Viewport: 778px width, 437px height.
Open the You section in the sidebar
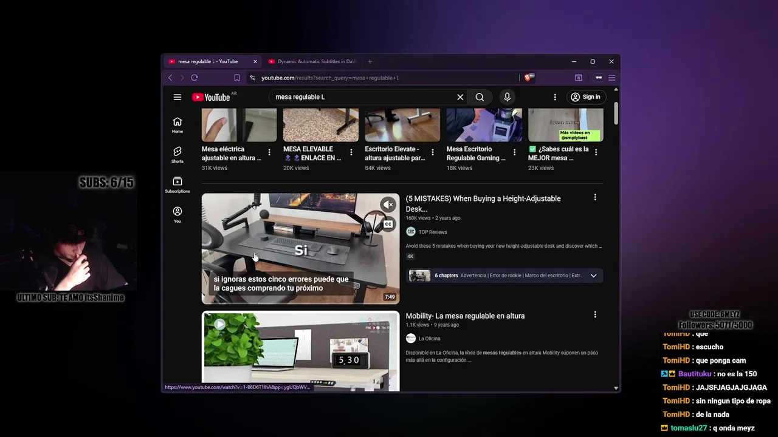(x=177, y=215)
